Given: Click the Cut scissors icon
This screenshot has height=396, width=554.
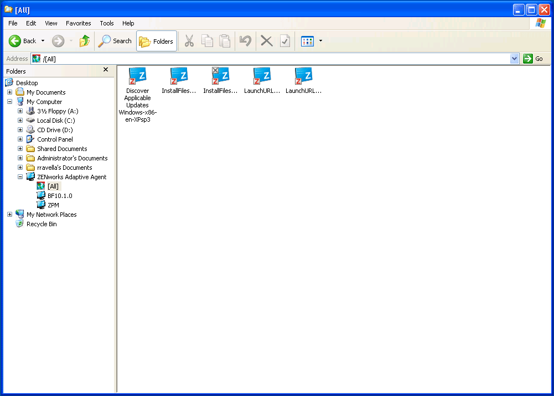Looking at the screenshot, I should tap(189, 41).
